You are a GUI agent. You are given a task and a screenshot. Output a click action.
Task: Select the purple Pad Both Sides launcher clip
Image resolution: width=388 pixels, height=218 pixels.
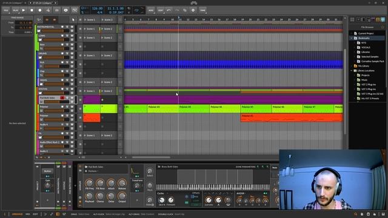pyautogui.click(x=92, y=100)
